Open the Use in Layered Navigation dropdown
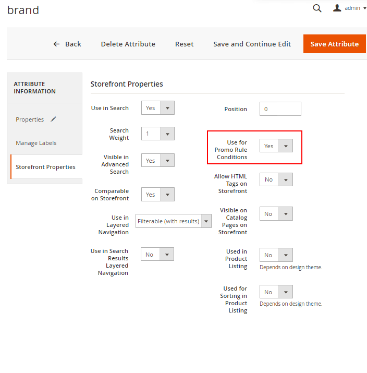Viewport: 367px width, 373px height. pos(173,221)
